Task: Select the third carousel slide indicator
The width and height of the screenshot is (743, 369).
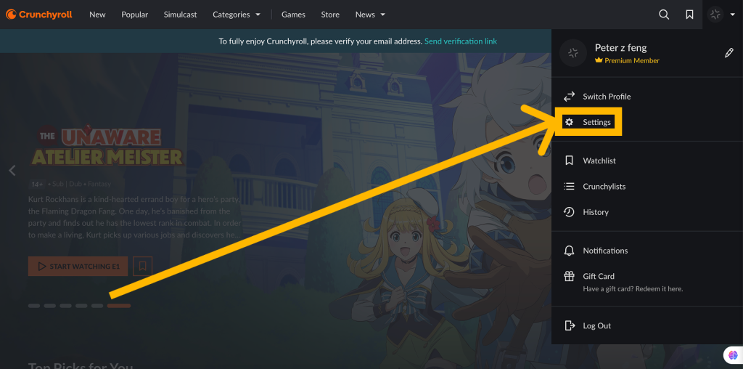Action: point(65,306)
